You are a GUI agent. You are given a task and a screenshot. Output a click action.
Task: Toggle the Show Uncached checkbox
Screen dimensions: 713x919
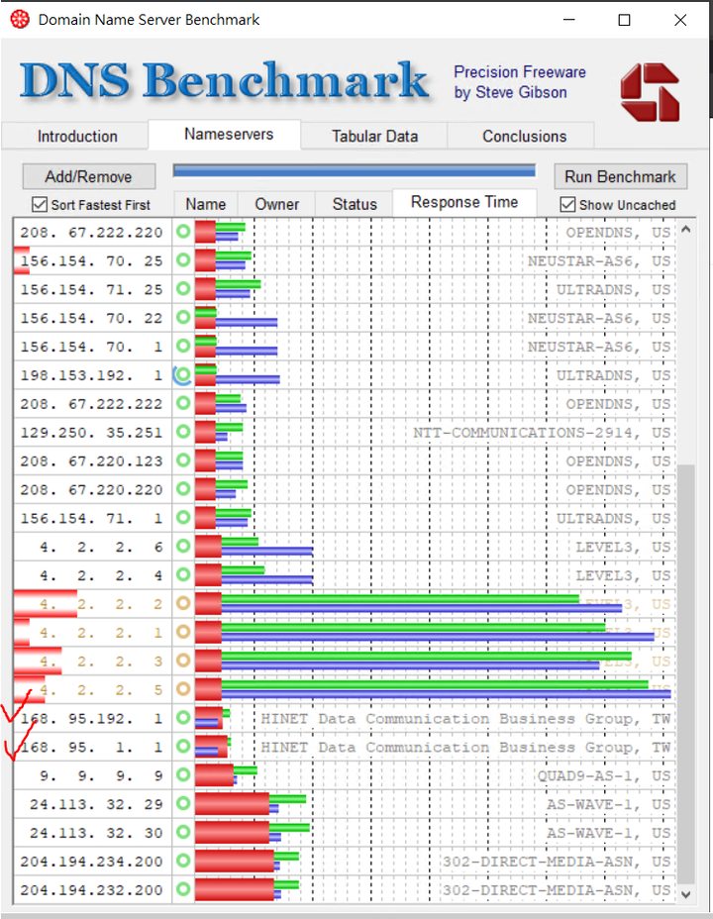(567, 205)
